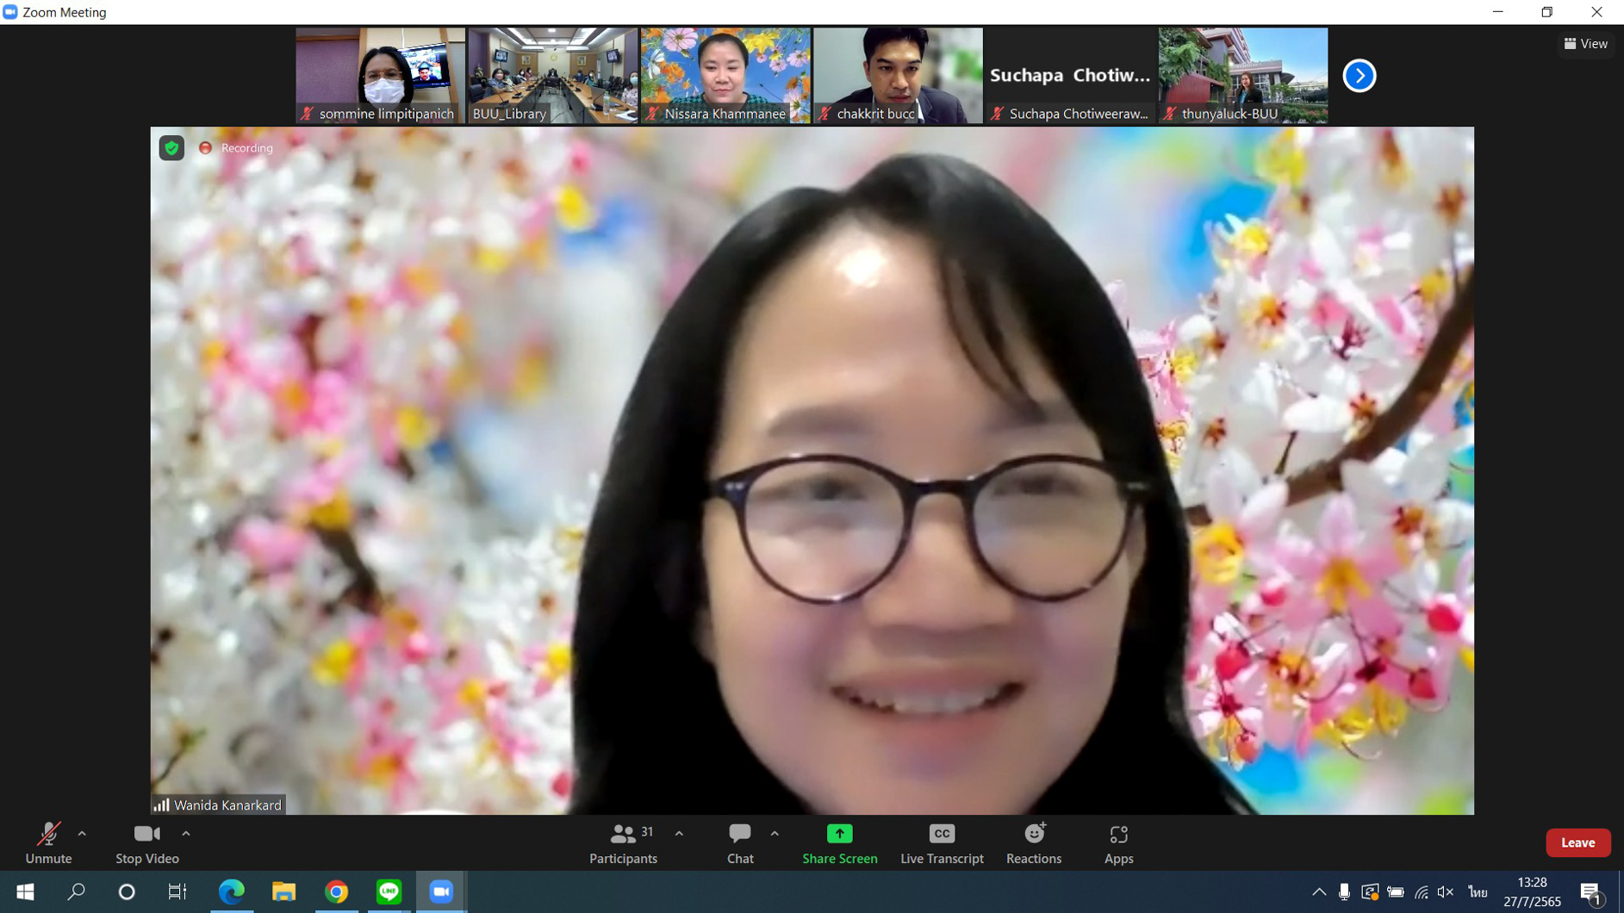Screen dimensions: 1624x913
Task: Open the View layout menu
Action: pos(1585,43)
